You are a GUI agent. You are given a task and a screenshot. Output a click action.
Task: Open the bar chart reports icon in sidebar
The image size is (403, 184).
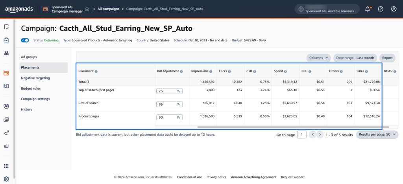click(x=6, y=146)
